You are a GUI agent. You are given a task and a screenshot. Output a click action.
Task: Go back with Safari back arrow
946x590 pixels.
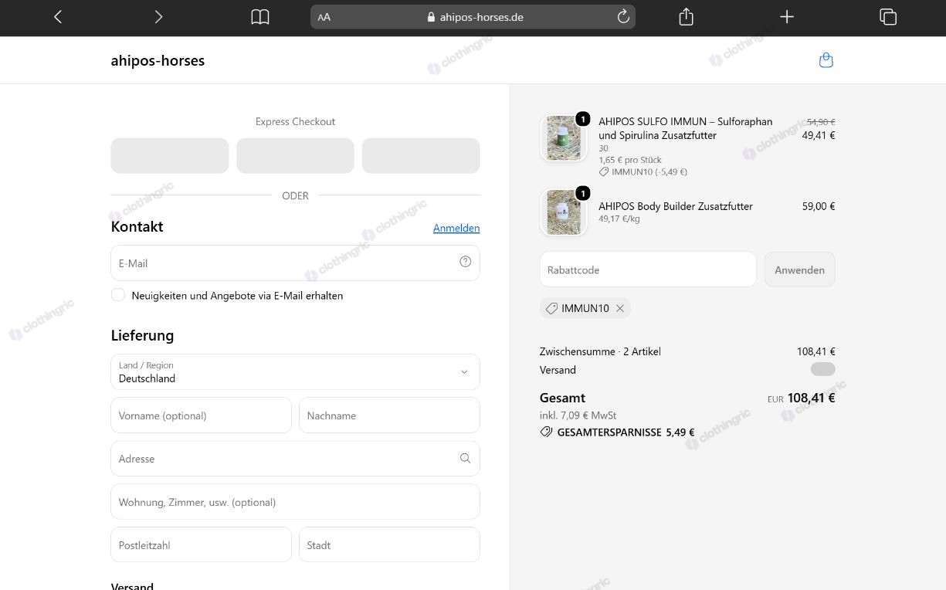(x=58, y=17)
